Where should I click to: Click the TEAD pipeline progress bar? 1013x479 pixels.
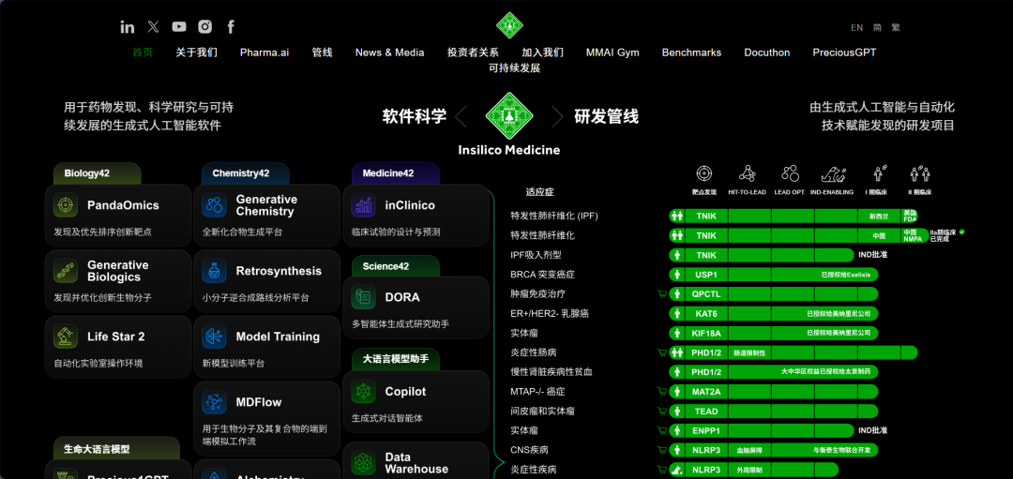click(x=773, y=411)
